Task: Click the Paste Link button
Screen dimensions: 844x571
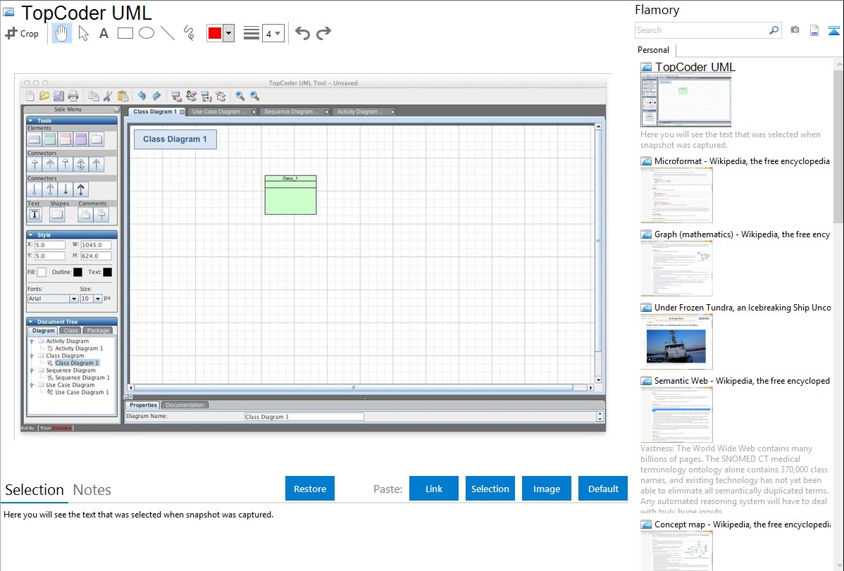Action: click(434, 489)
